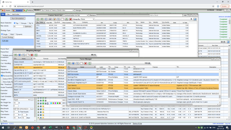Click the red X delete icon in Custom Stock List toolbar
The width and height of the screenshot is (231, 130).
pos(71,19)
